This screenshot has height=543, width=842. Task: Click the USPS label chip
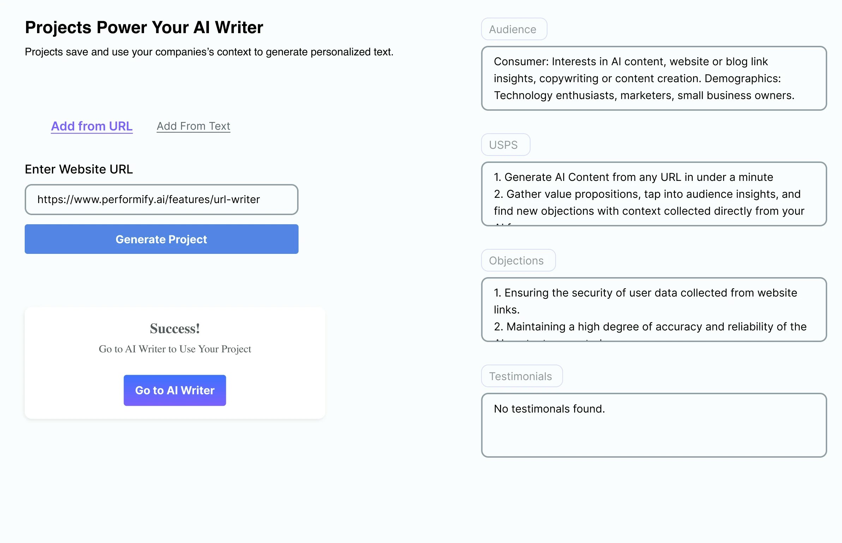coord(505,145)
